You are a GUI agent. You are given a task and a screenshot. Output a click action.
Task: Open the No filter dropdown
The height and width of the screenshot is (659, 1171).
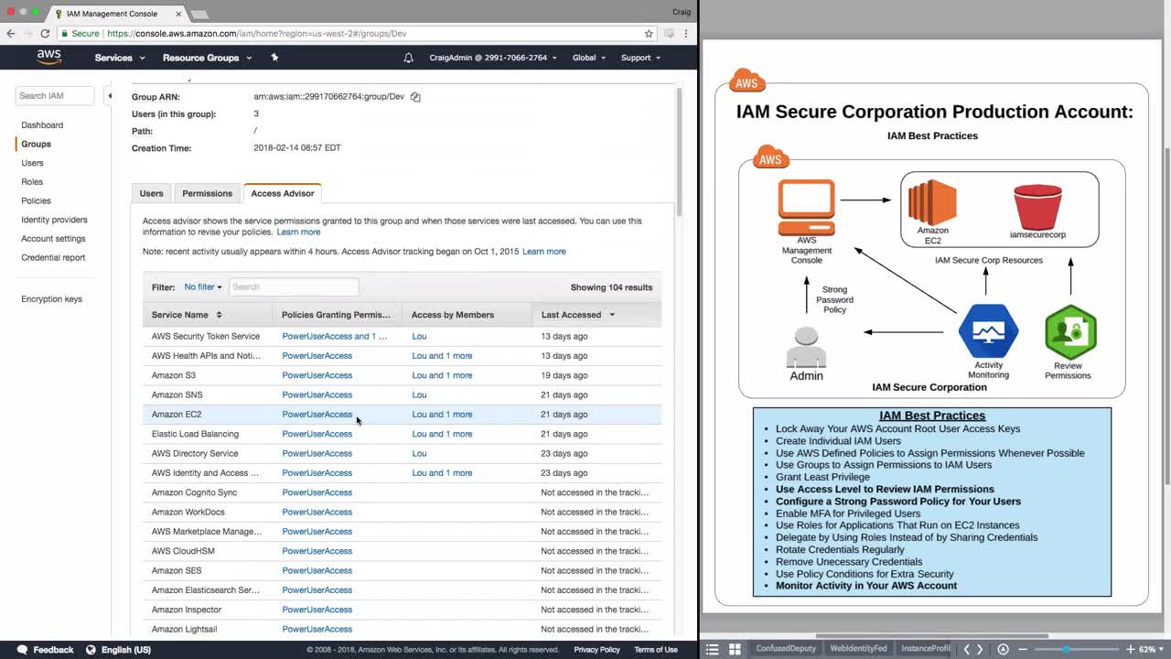click(203, 287)
